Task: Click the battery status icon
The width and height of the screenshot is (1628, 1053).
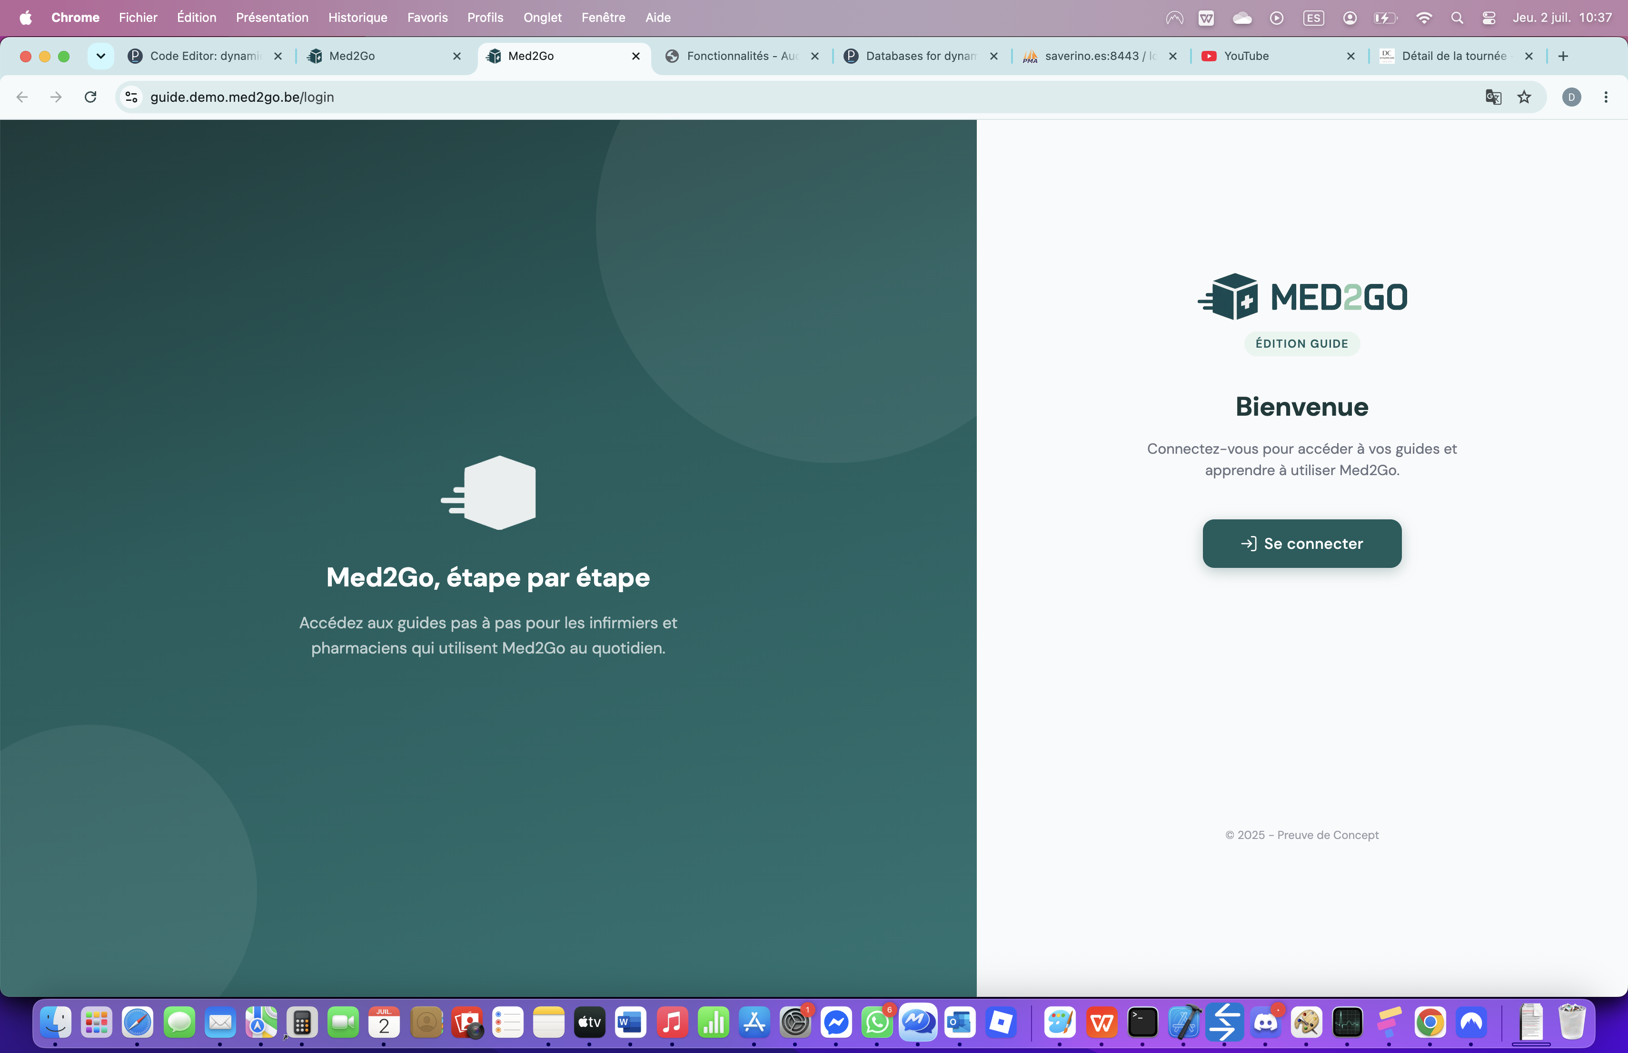Action: [x=1385, y=18]
